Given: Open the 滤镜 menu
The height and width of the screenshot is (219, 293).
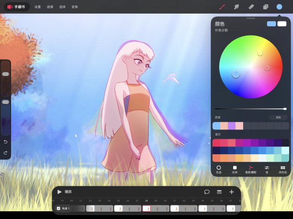Looking at the screenshot, I should click(50, 7).
